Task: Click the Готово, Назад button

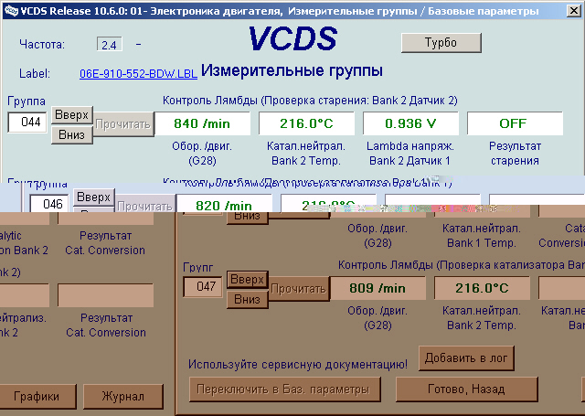Action: [x=466, y=389]
